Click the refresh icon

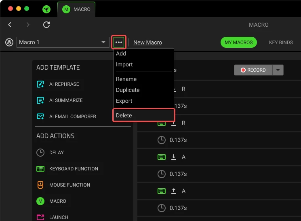point(46,25)
